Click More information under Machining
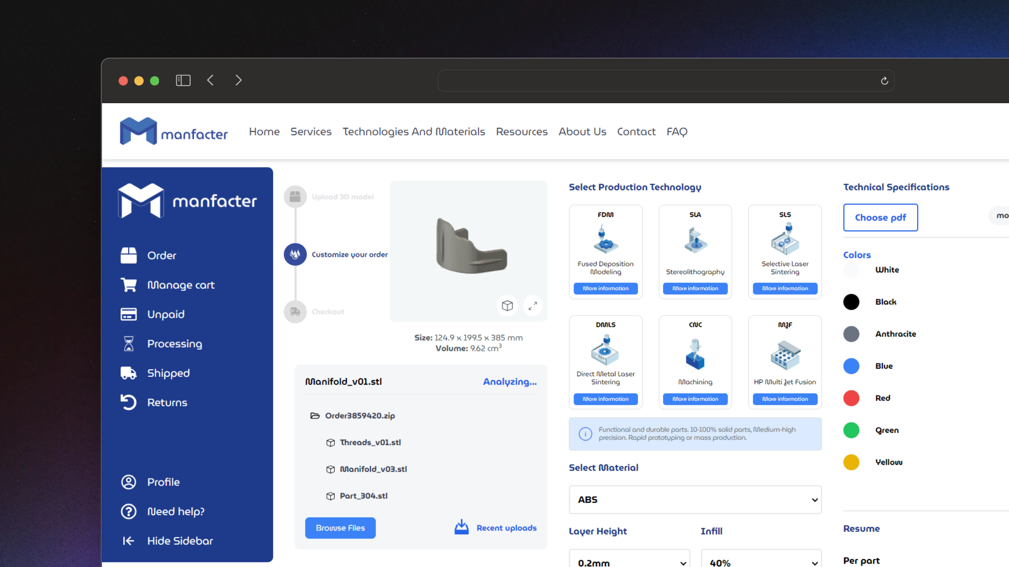The image size is (1009, 567). (x=695, y=399)
